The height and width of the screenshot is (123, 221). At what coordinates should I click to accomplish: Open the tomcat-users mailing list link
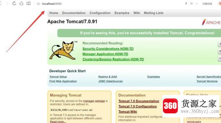(x=194, y=122)
